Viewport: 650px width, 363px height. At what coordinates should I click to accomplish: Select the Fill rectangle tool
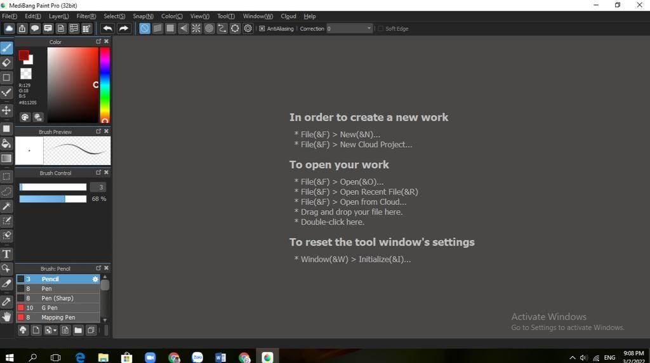tap(6, 128)
